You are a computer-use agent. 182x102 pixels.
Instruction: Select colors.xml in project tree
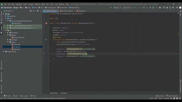[16, 44]
